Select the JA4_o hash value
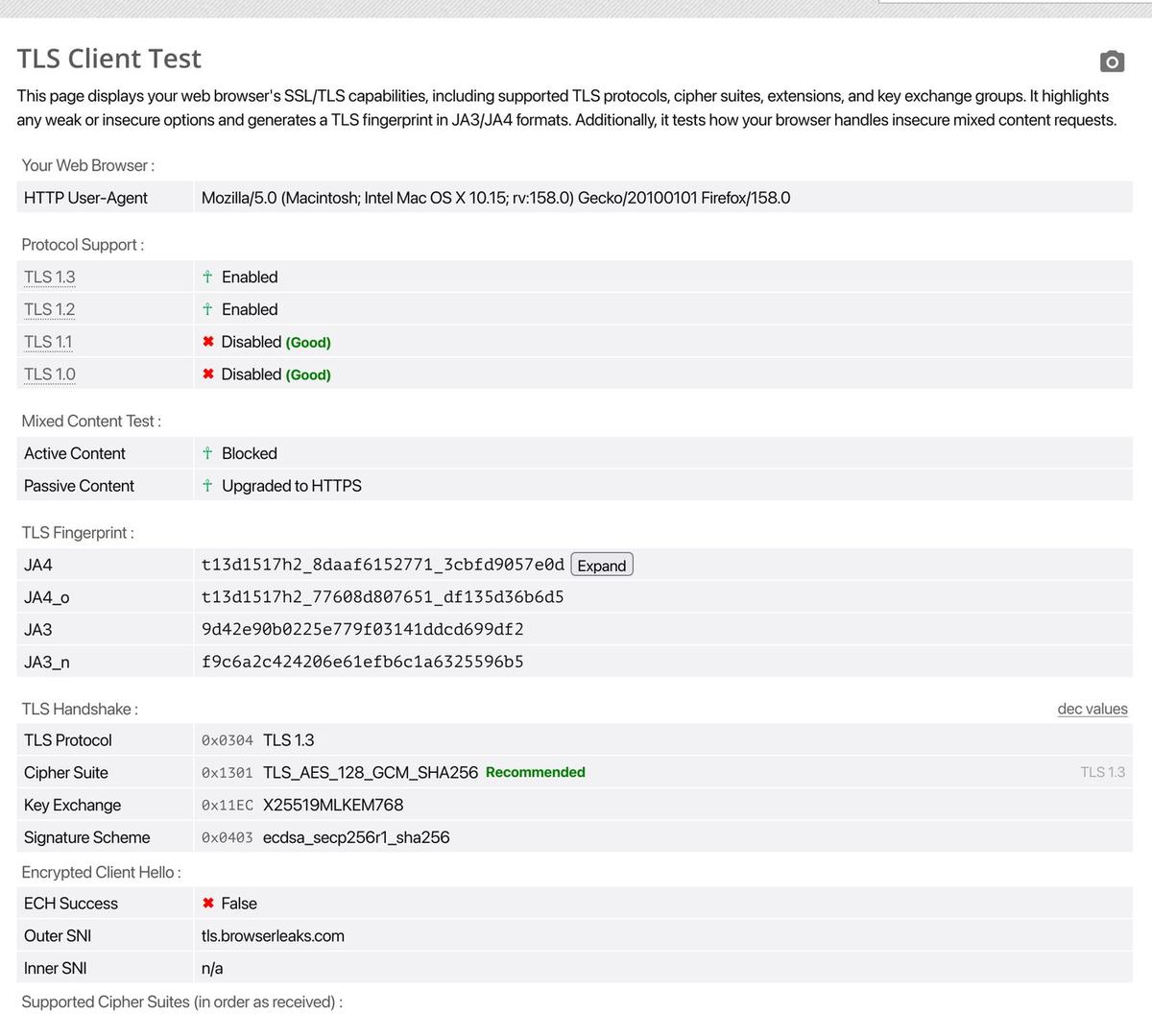Viewport: 1152px width, 1014px height. (x=383, y=597)
